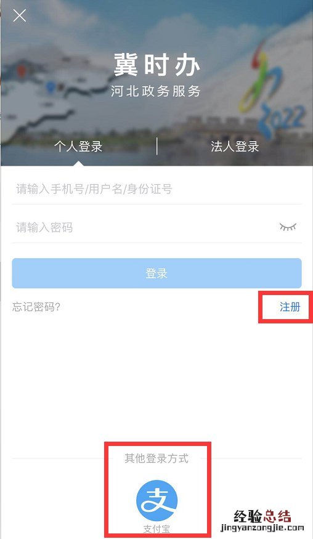Switch to 个人登录 tab
The width and height of the screenshot is (313, 539).
tap(78, 147)
